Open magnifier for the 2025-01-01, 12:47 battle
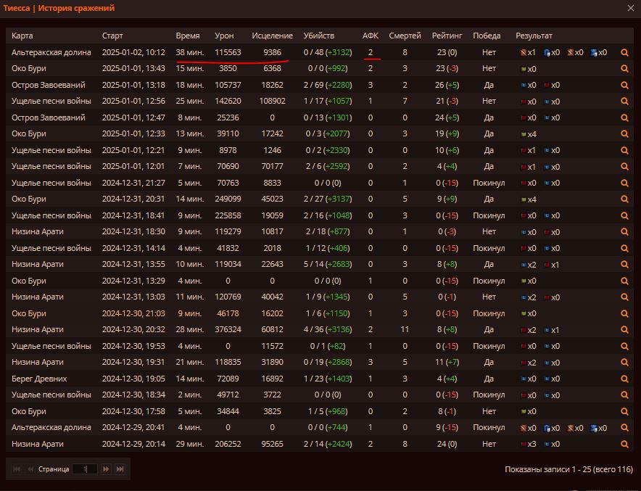Viewport: 641px width, 491px height. tap(624, 117)
